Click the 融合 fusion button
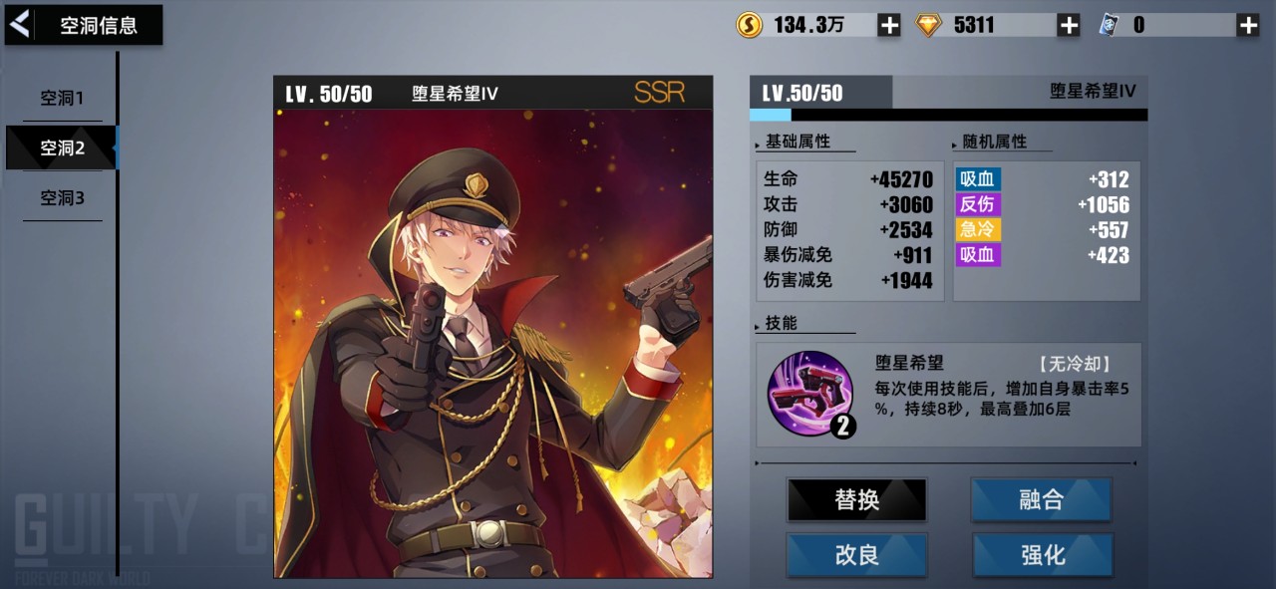 (x=1042, y=499)
